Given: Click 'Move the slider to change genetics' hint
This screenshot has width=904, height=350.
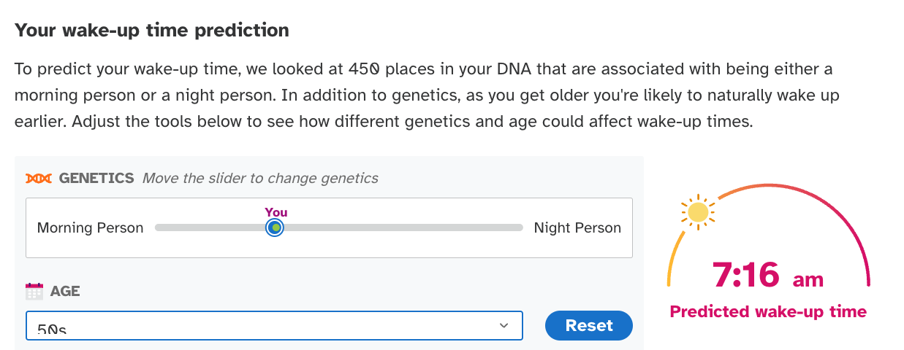Looking at the screenshot, I should pyautogui.click(x=260, y=178).
